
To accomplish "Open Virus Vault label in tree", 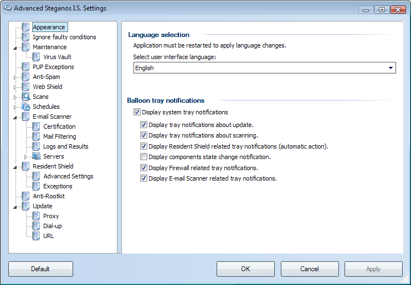I will tap(57, 57).
